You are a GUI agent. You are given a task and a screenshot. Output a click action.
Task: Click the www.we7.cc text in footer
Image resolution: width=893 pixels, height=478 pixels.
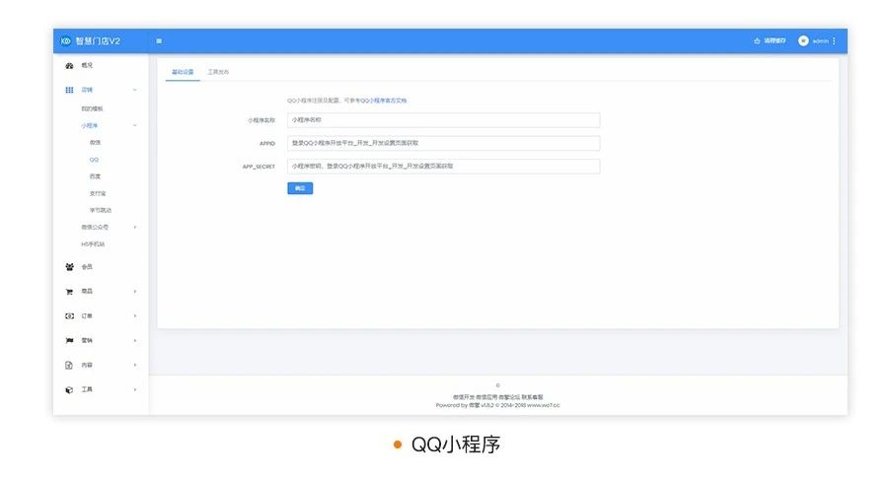(544, 405)
